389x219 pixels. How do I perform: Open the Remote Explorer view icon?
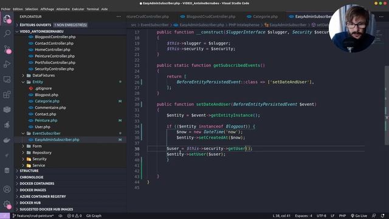point(7,80)
